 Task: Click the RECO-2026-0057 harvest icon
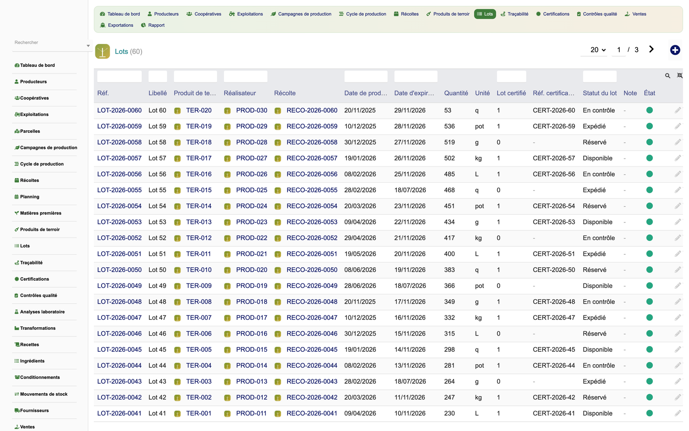[278, 158]
